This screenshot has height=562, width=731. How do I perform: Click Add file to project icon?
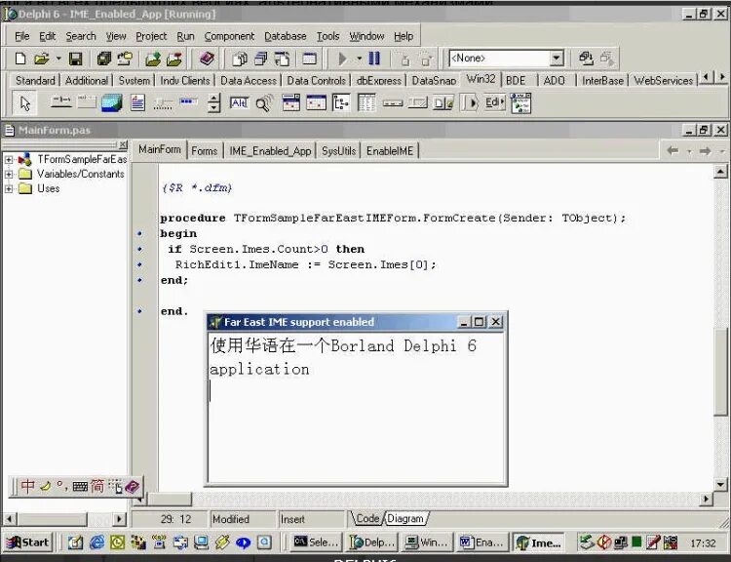[x=153, y=59]
